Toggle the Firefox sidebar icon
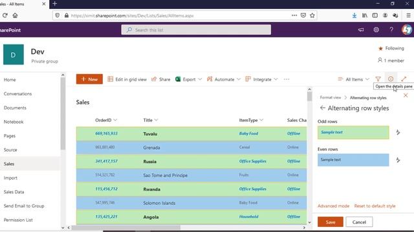Image resolution: width=414 pixels, height=232 pixels. point(375,15)
